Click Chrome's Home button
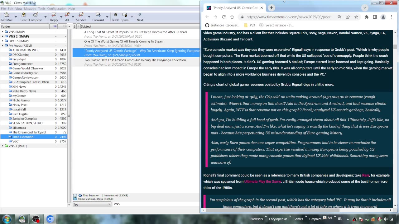Viewport: 399px width, 224px height. (232, 17)
